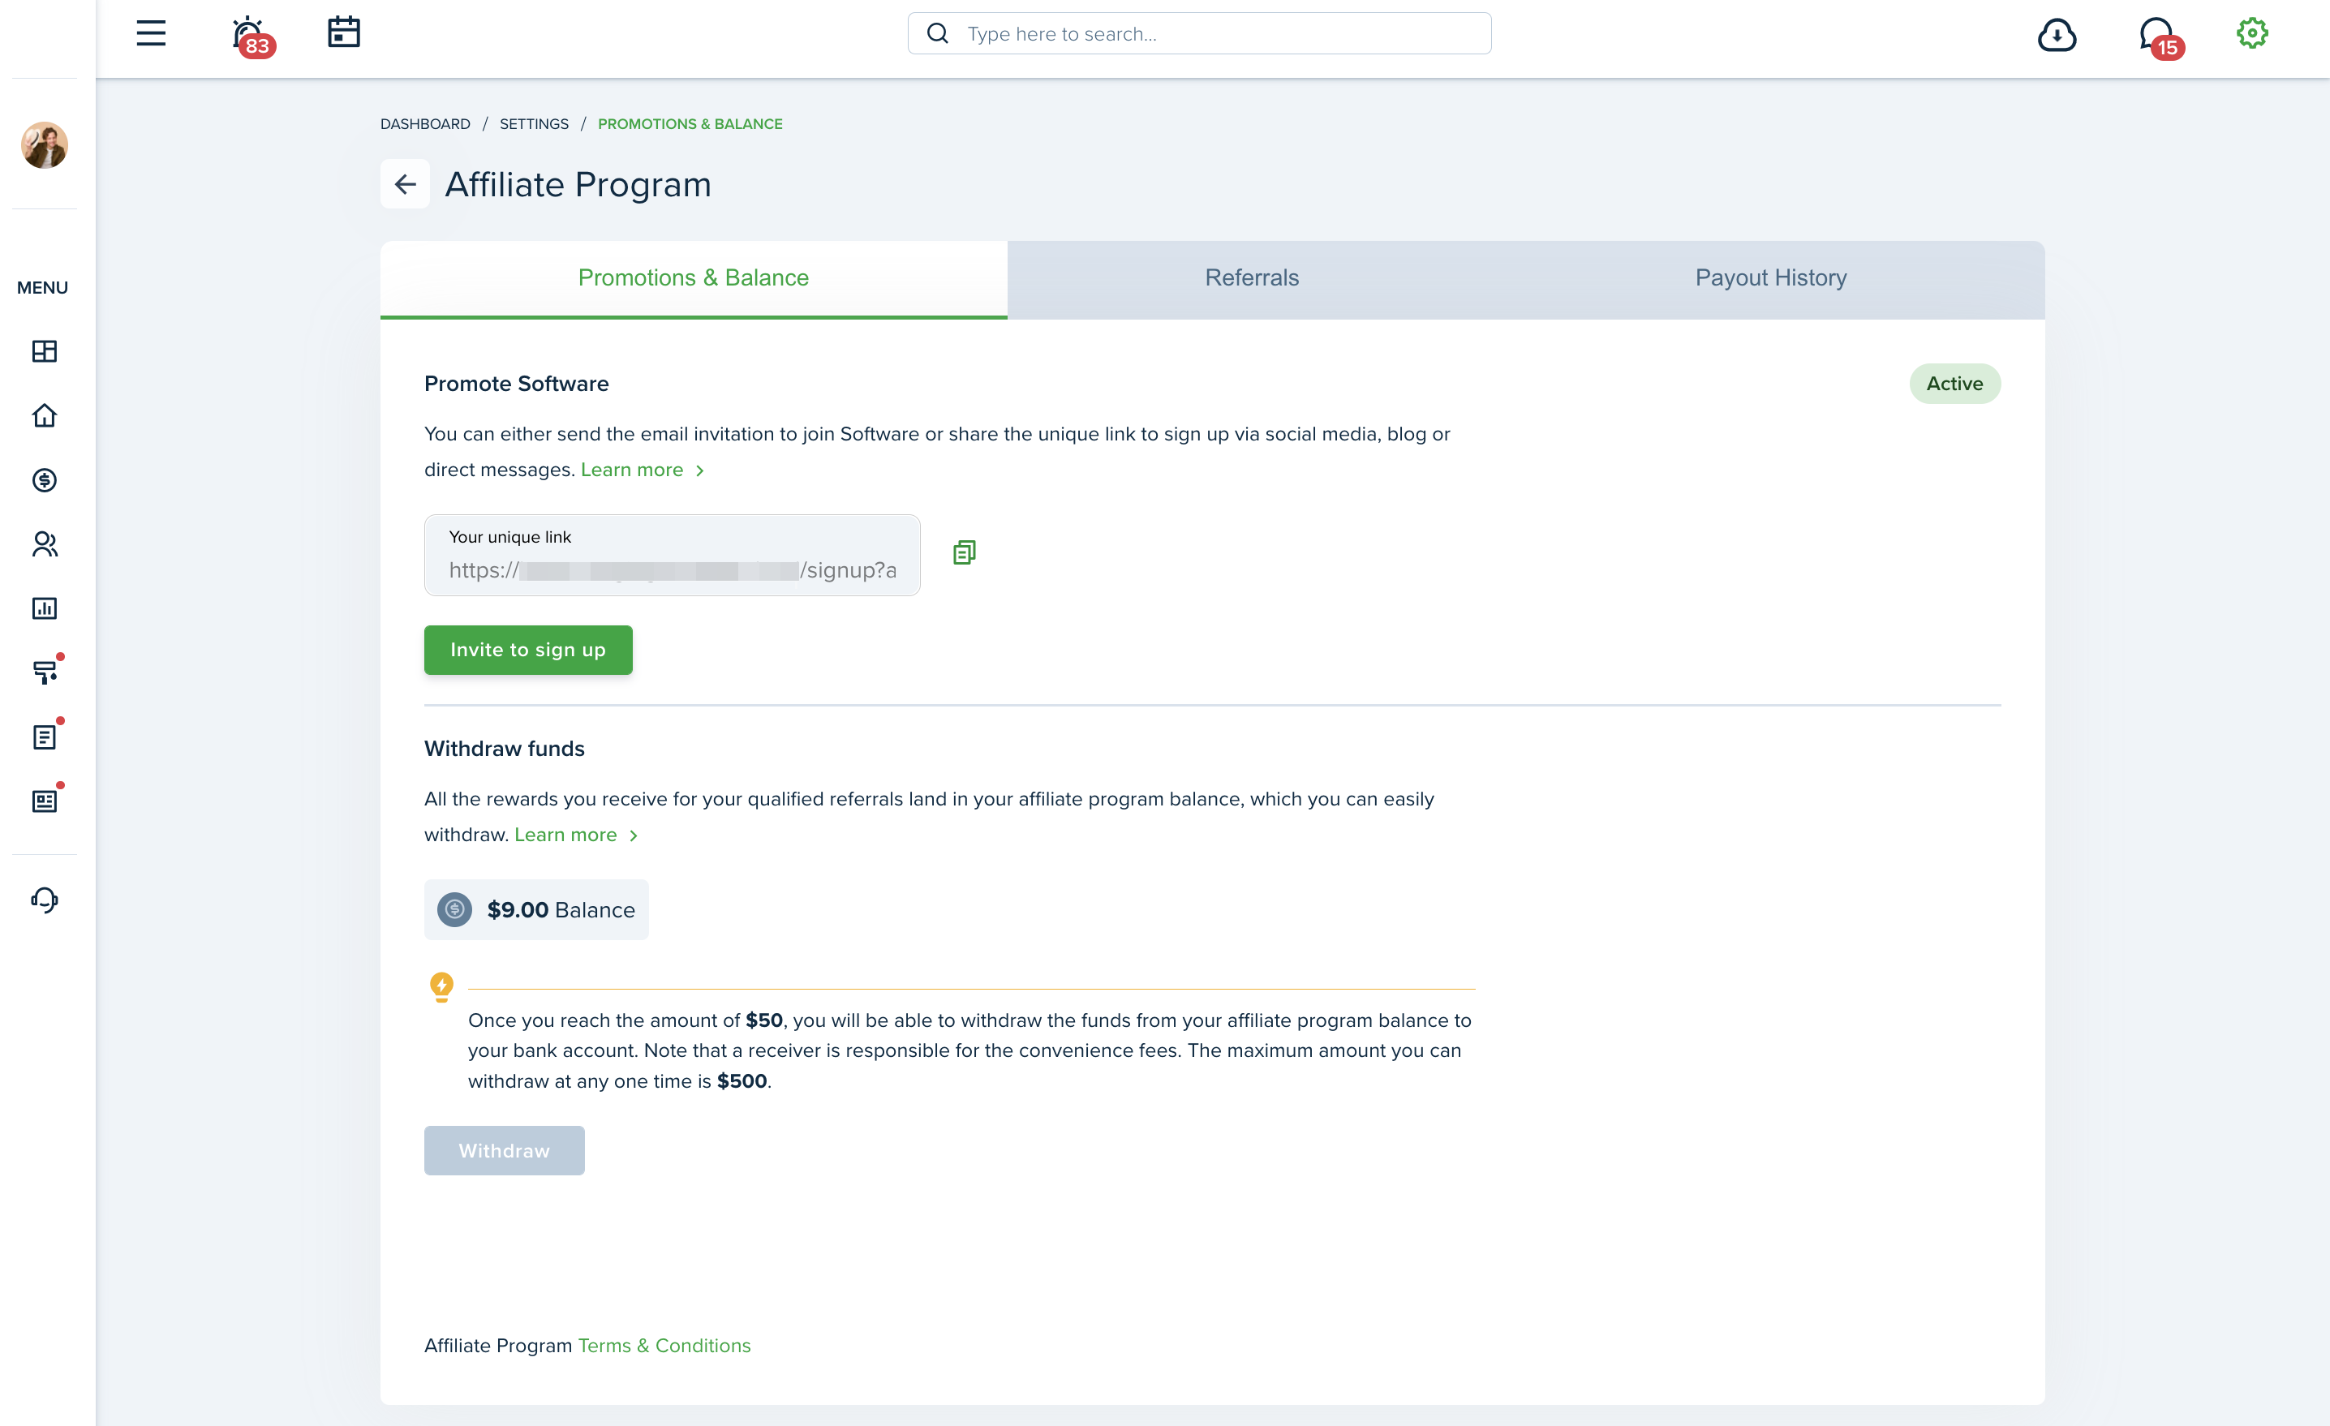This screenshot has width=2330, height=1426.
Task: Open the calendar icon in the top bar
Action: 343,32
